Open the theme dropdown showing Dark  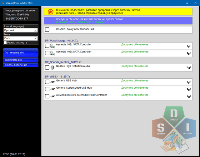(x=21, y=38)
